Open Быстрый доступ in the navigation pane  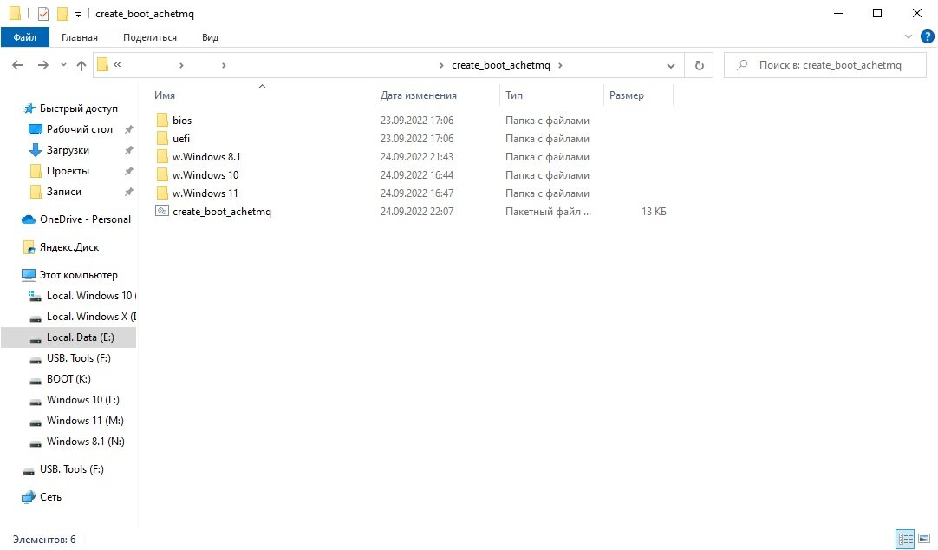[78, 108]
